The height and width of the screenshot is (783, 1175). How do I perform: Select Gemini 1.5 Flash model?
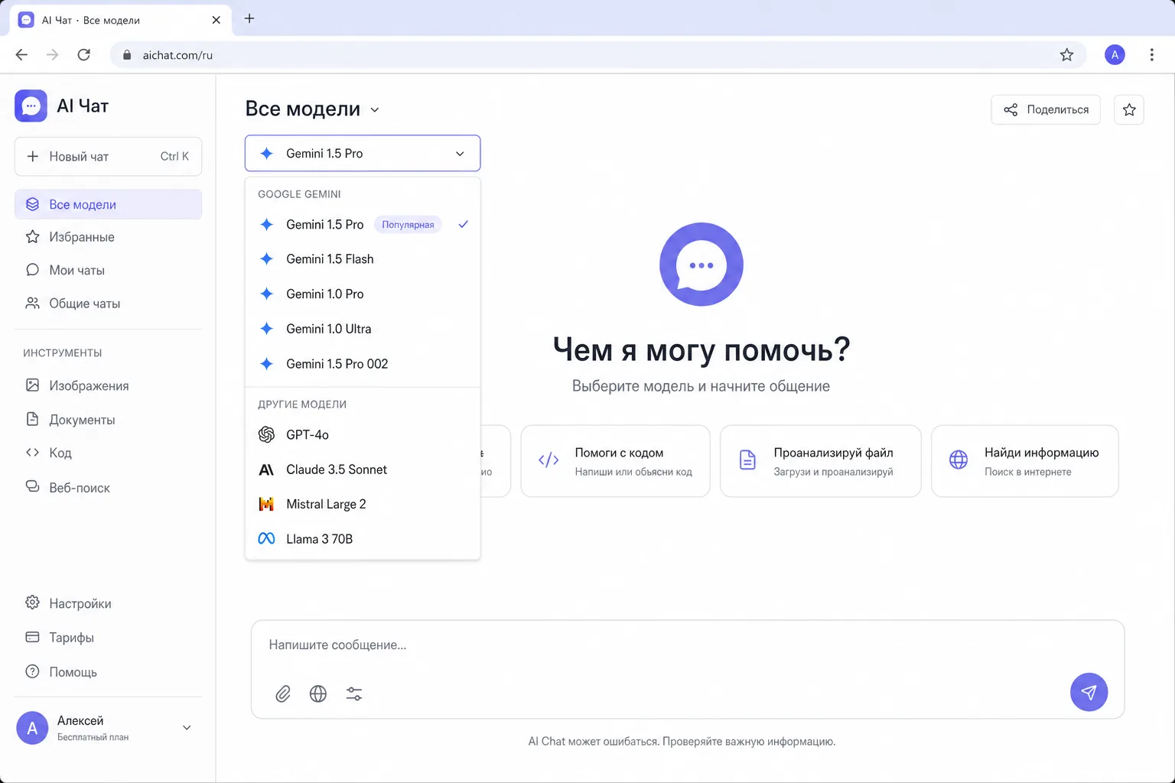click(363, 259)
